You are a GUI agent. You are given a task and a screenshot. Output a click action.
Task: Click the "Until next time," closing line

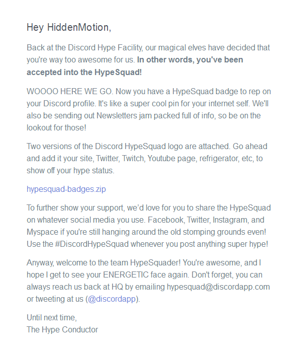52,317
